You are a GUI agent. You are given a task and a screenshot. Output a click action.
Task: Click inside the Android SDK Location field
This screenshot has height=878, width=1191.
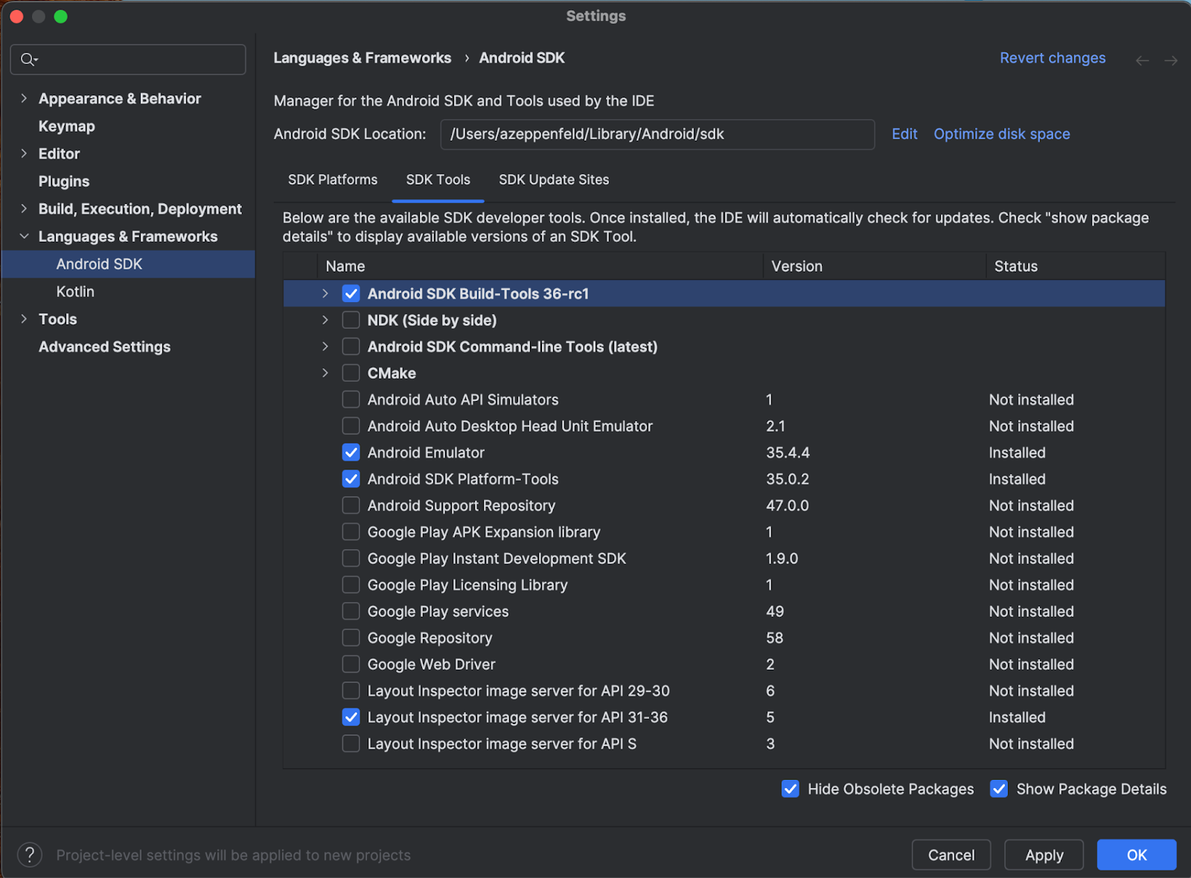click(657, 135)
